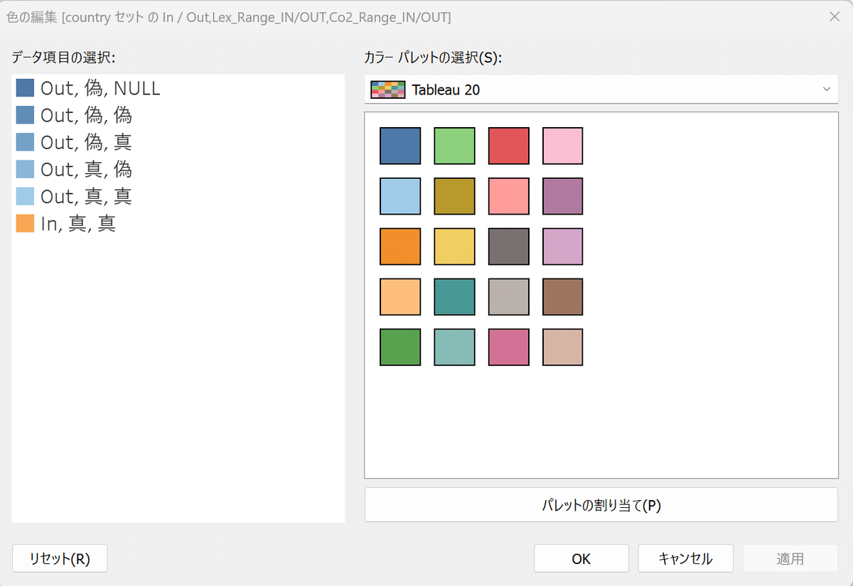Click the Tableau 20 palette preview icon
This screenshot has height=586, width=853.
click(388, 89)
